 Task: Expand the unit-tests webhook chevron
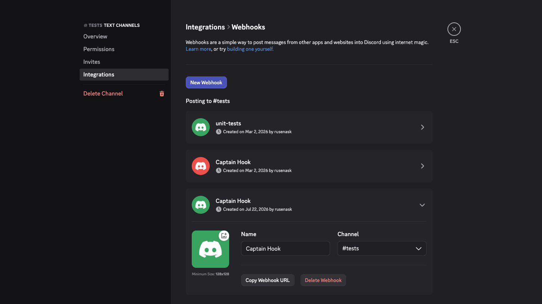click(422, 127)
